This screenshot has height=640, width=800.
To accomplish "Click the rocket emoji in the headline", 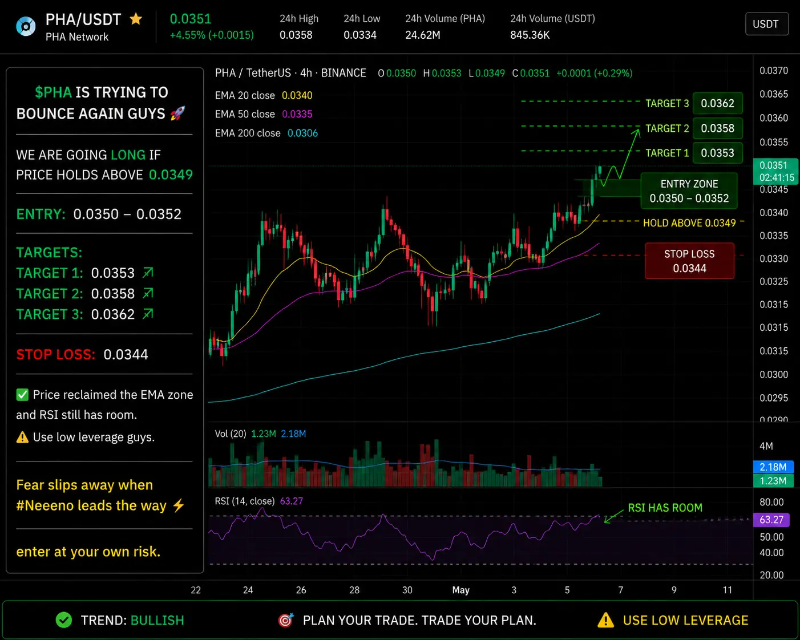I will (177, 113).
